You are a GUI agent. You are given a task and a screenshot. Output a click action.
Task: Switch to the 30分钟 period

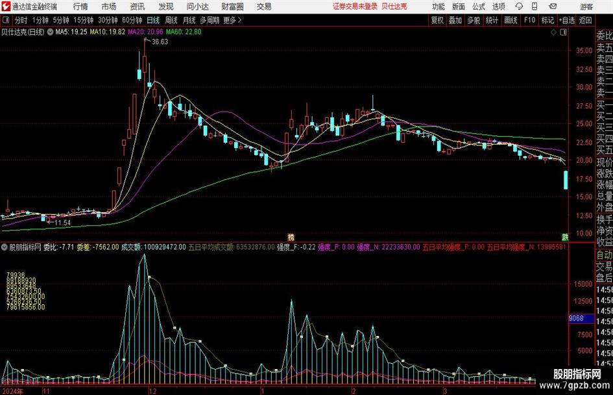pyautogui.click(x=108, y=20)
